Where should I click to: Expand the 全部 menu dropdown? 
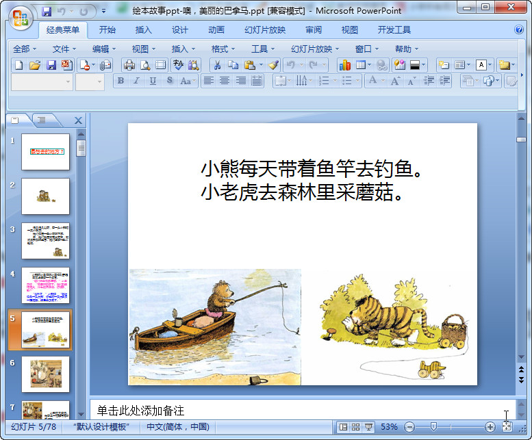(x=25, y=49)
